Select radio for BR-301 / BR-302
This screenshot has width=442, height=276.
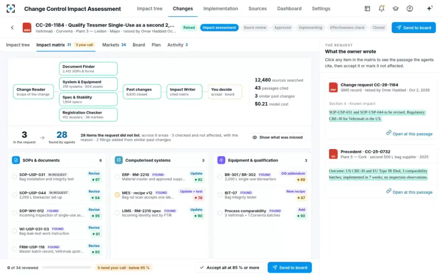220,177
